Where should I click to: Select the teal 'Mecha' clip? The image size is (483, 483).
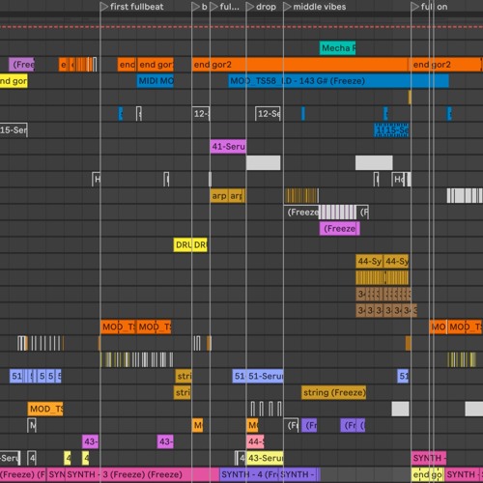click(x=337, y=48)
